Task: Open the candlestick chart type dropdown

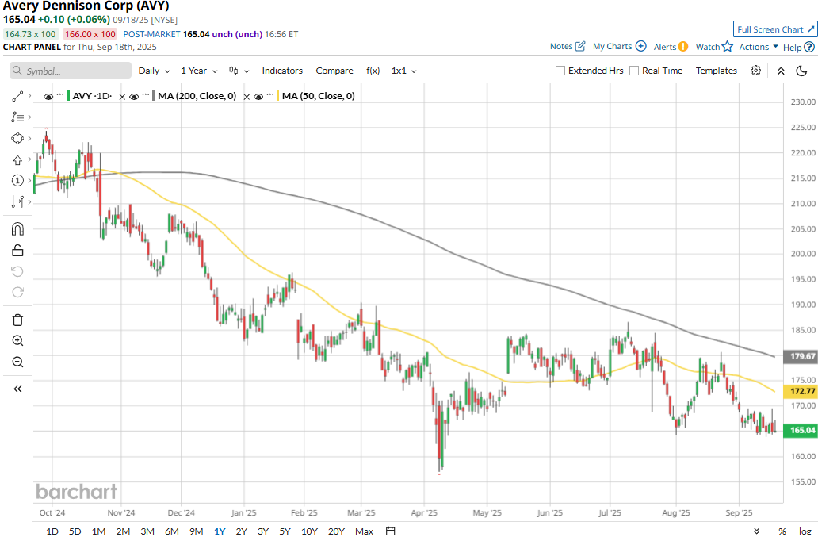Action: point(239,71)
